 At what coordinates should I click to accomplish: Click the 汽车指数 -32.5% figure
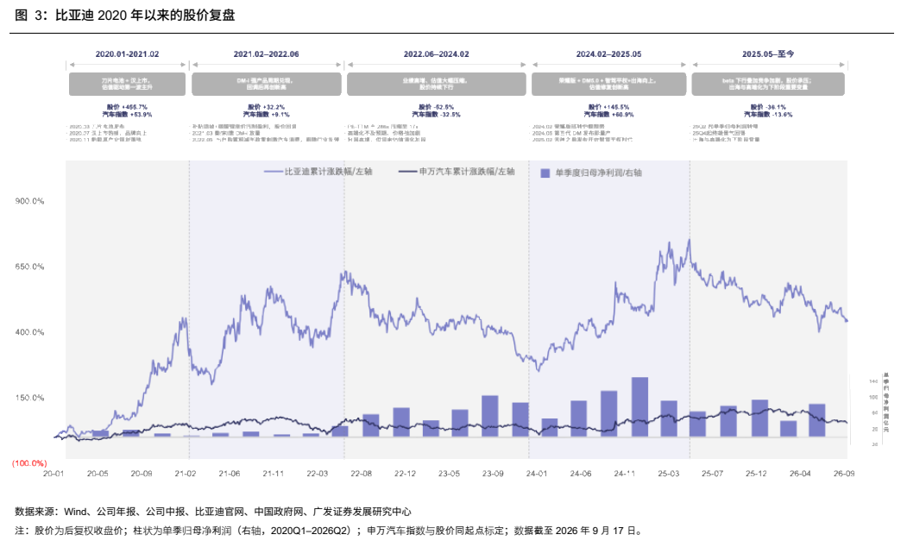click(x=436, y=114)
